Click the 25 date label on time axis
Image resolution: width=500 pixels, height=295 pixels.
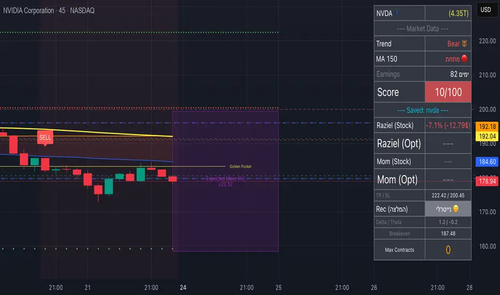coord(278,287)
